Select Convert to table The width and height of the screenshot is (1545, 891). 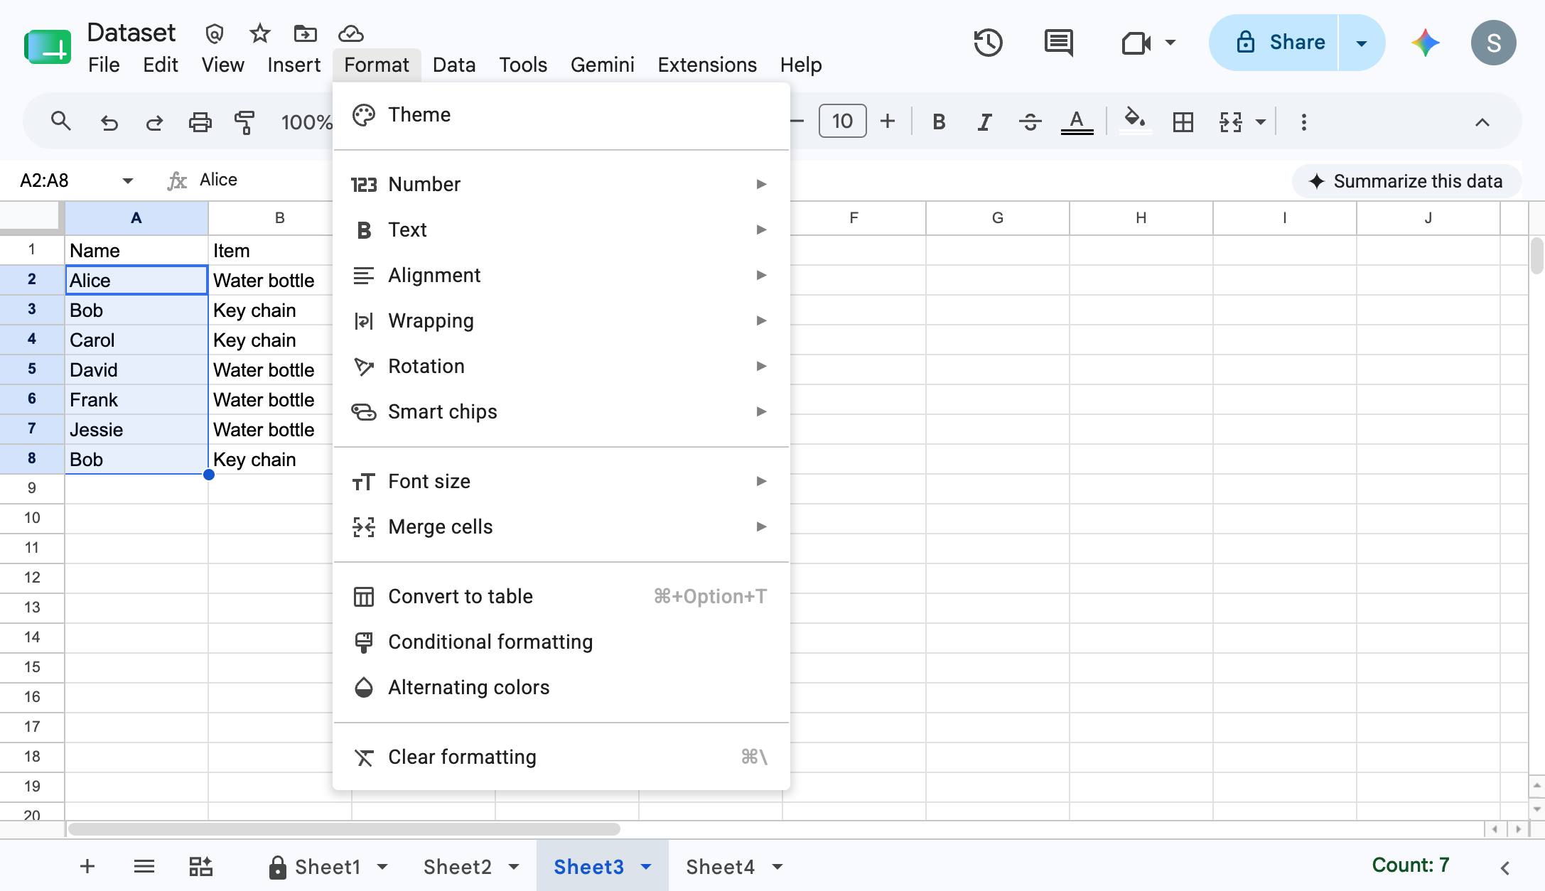(561, 596)
